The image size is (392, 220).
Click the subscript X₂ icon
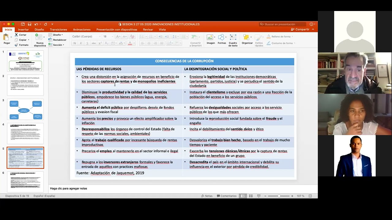point(107,43)
